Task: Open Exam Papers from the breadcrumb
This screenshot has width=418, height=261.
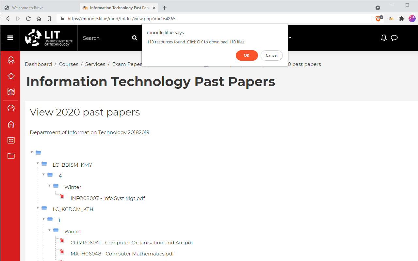Action: (127, 64)
